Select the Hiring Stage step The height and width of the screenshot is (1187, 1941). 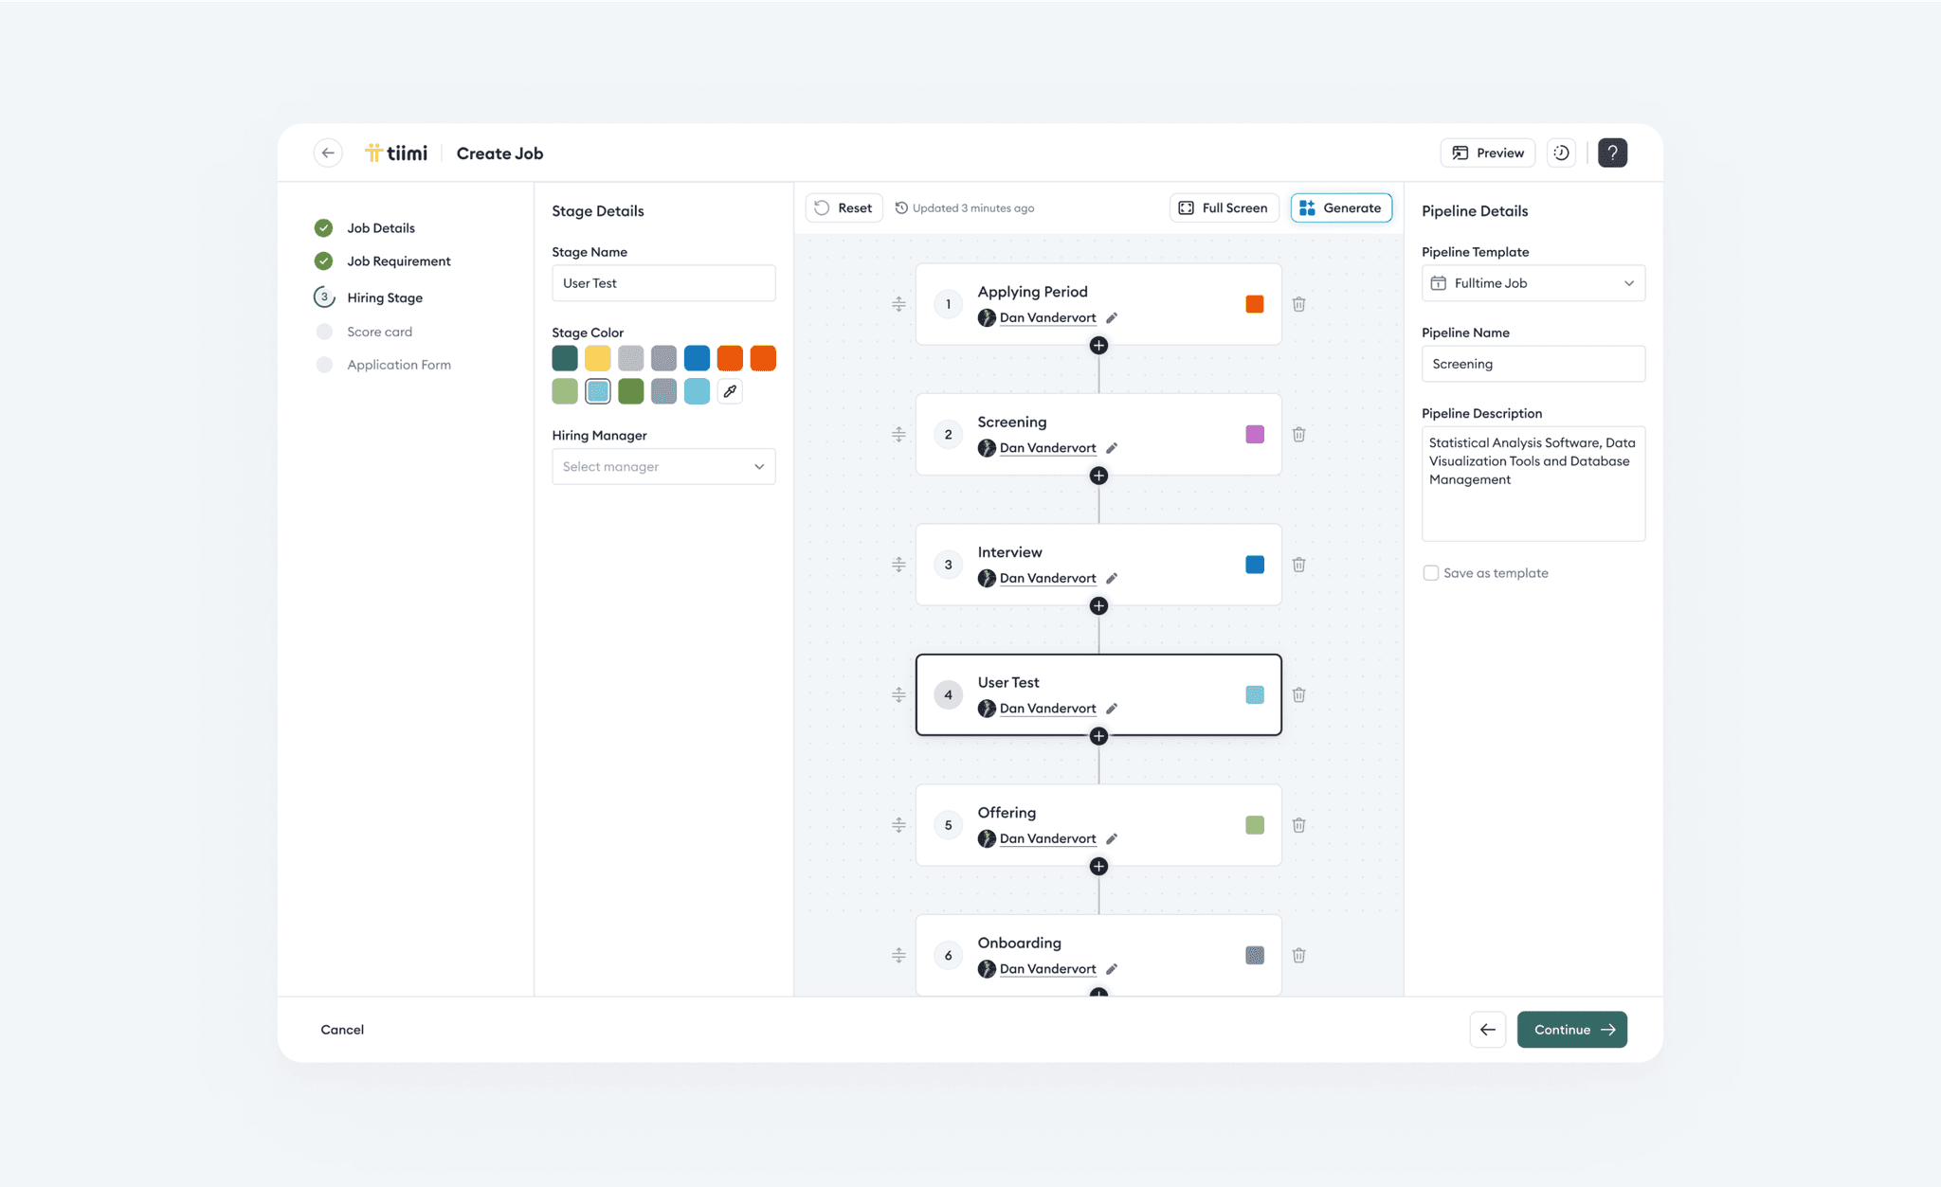(324, 297)
